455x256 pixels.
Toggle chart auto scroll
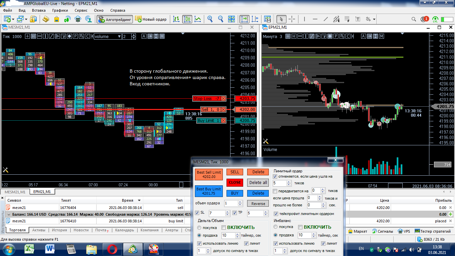[245, 19]
